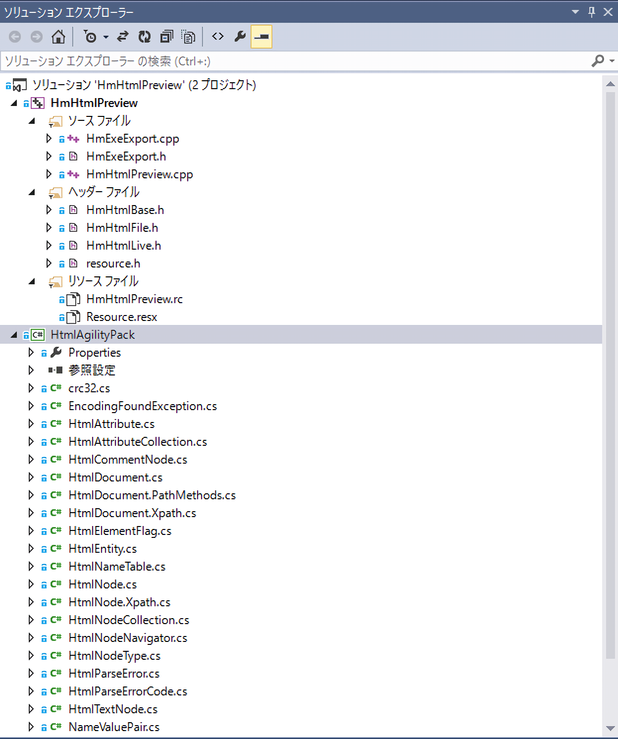
Task: Click the Home icon in toolbar
Action: [x=58, y=37]
